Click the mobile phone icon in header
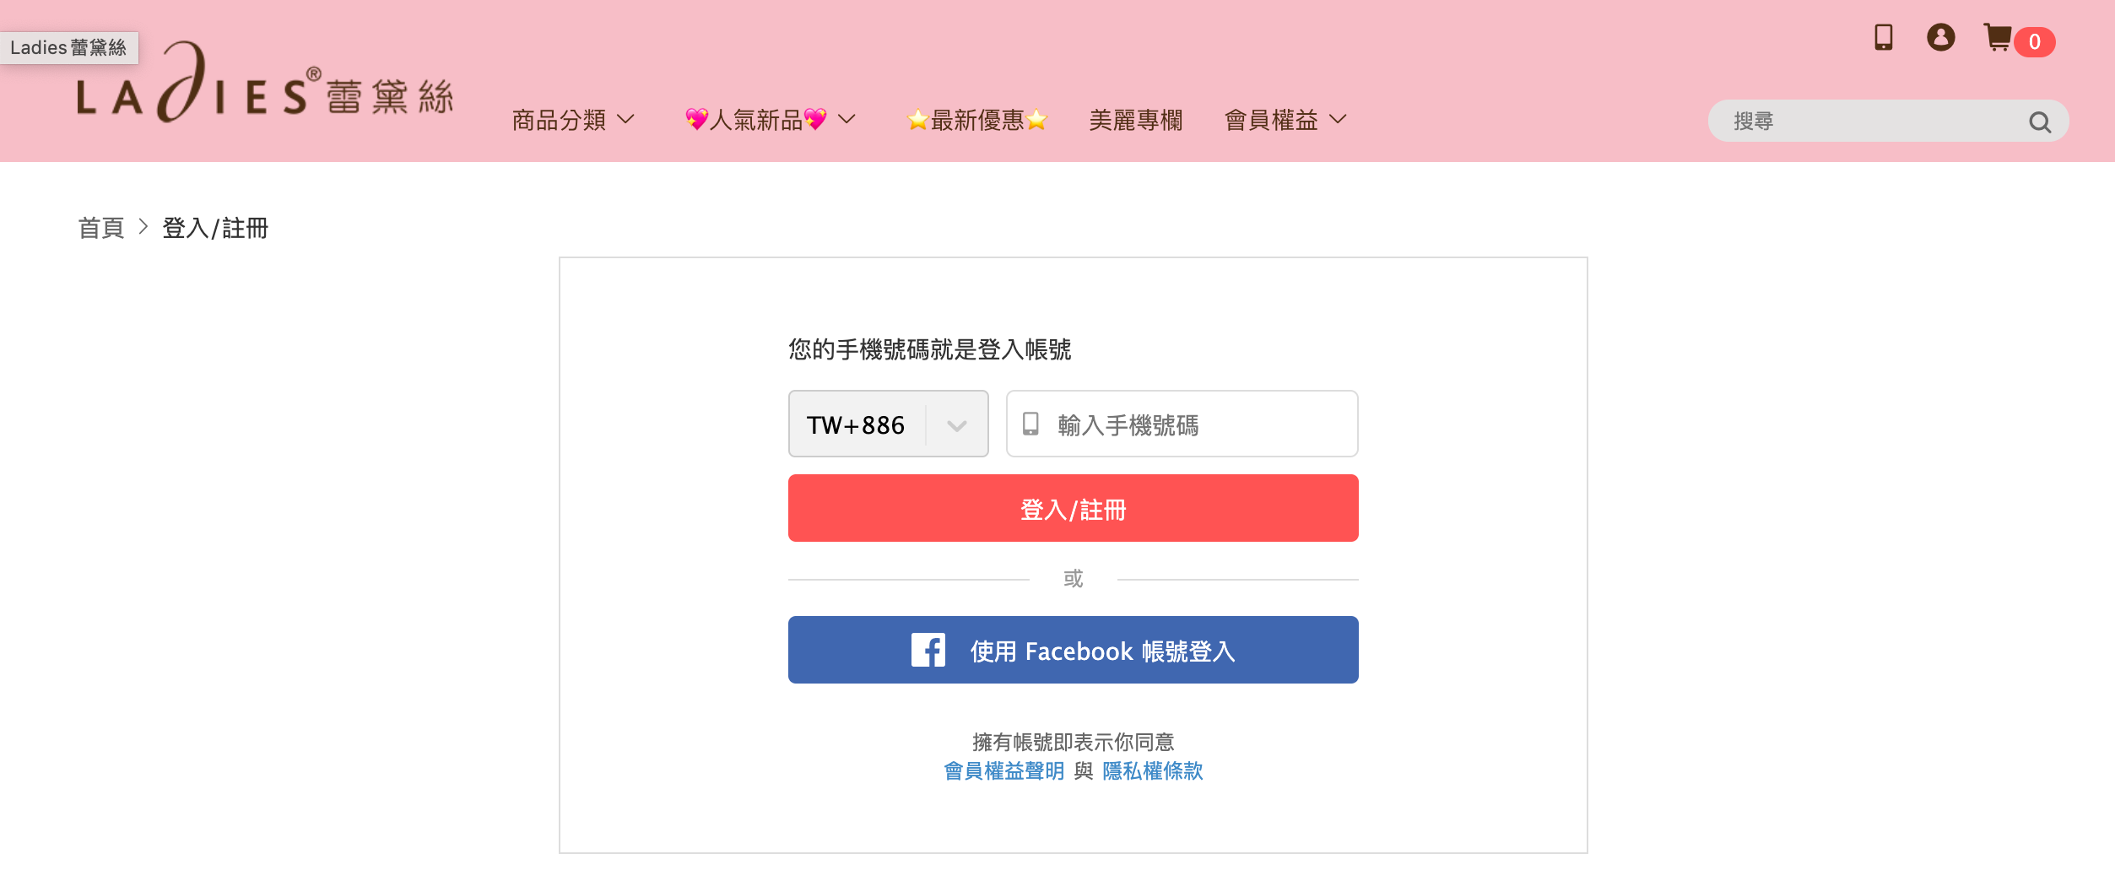 tap(1883, 37)
